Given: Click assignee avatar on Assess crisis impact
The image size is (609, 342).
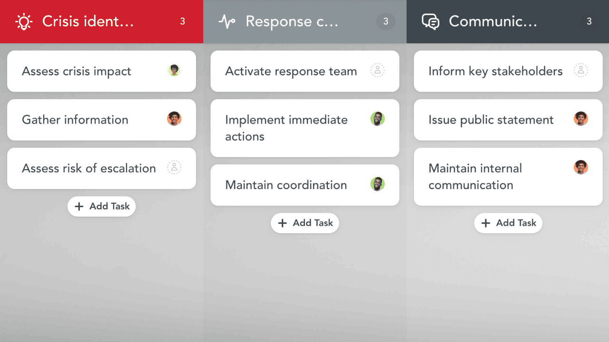Looking at the screenshot, I should [x=174, y=70].
